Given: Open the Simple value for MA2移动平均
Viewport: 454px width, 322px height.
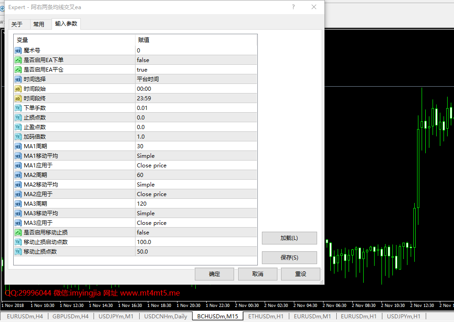Looking at the screenshot, I should (x=196, y=185).
